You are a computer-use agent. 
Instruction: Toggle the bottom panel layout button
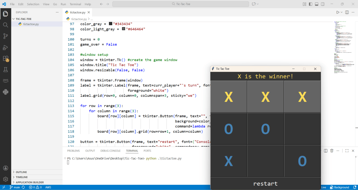[317, 4]
